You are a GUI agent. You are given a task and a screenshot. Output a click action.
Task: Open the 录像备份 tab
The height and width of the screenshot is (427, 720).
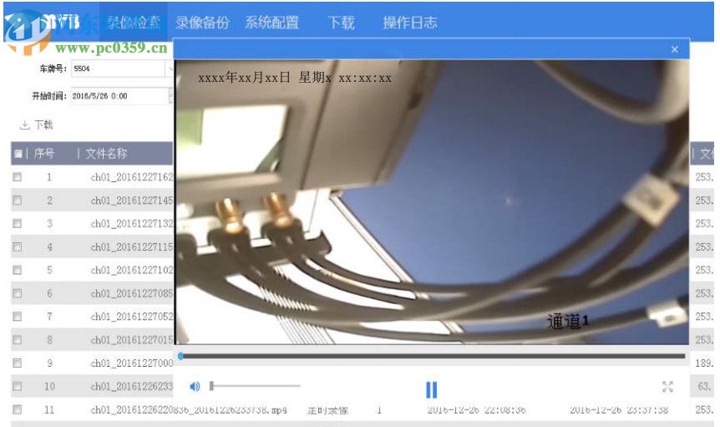pyautogui.click(x=202, y=22)
